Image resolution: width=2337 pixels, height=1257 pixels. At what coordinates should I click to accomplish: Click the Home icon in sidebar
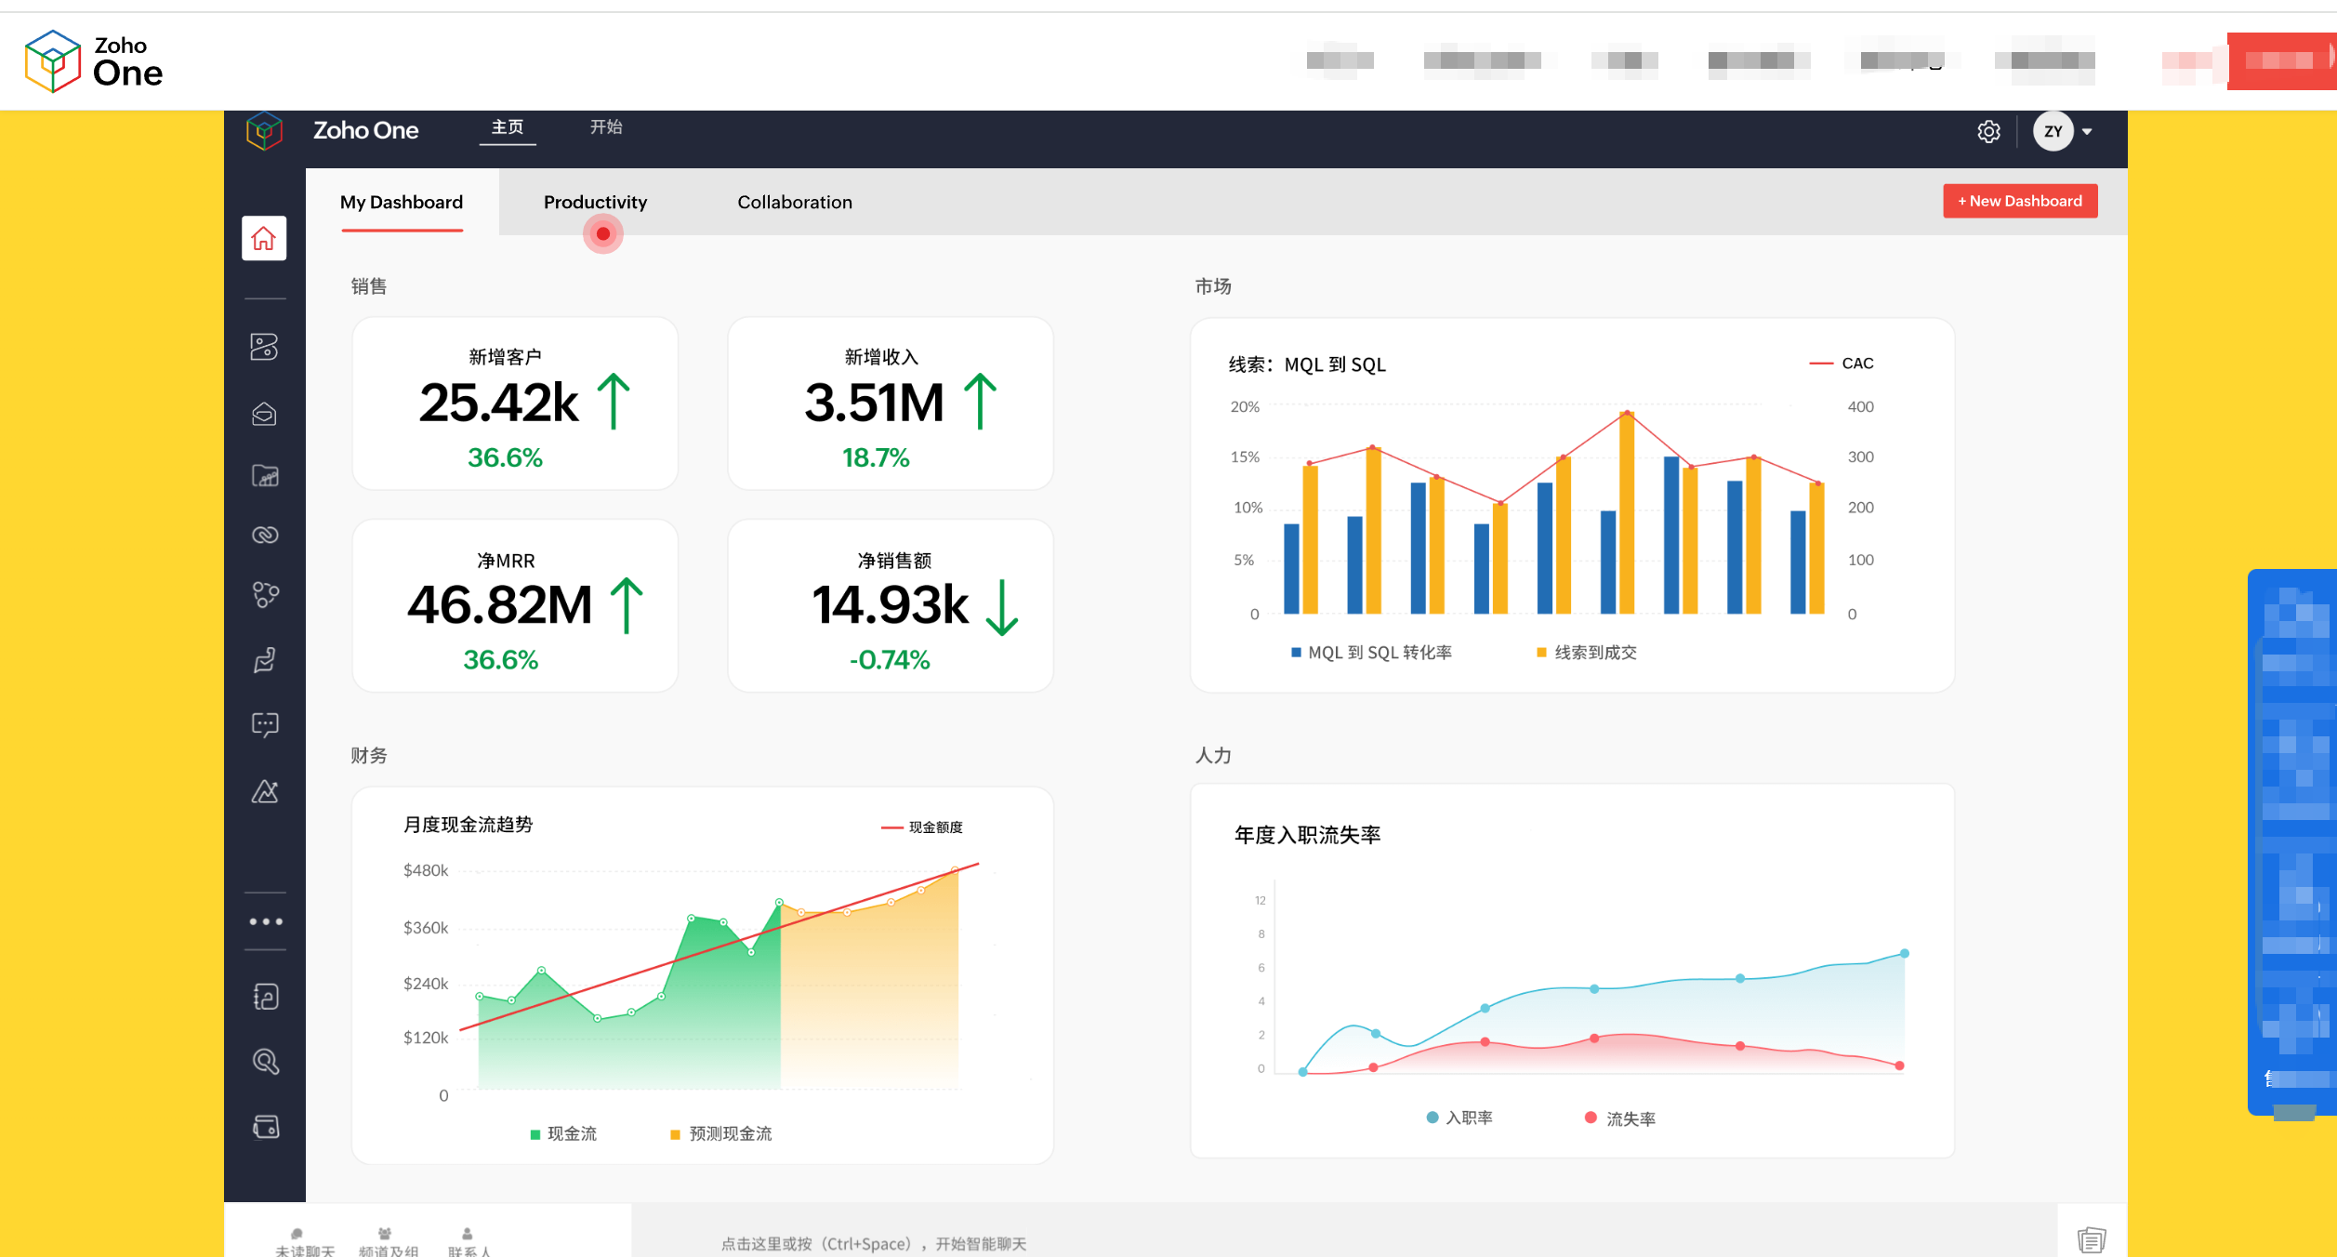pyautogui.click(x=264, y=239)
